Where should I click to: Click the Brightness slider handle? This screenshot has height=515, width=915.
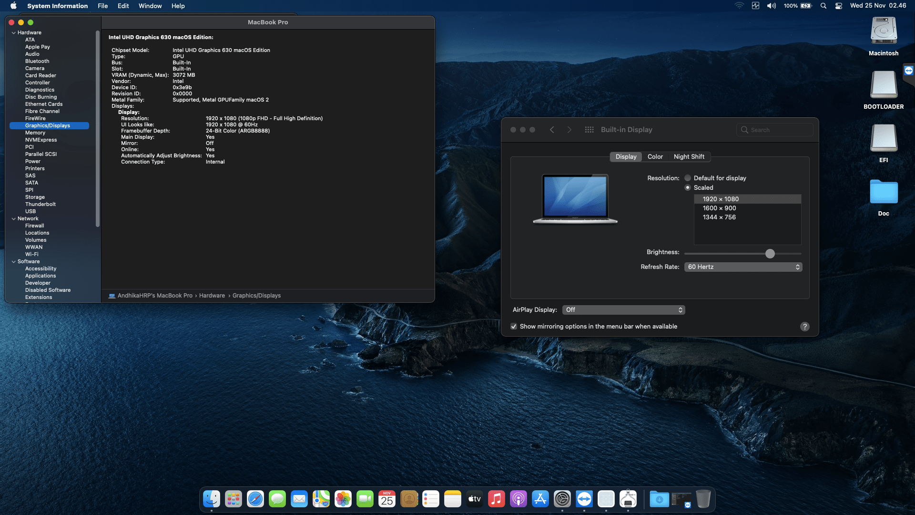point(770,254)
